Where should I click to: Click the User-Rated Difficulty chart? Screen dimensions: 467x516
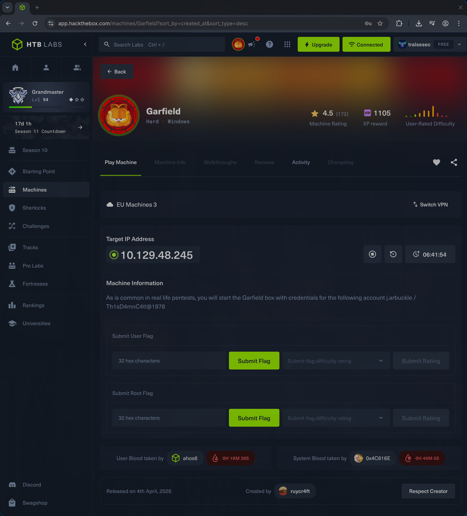coord(427,111)
